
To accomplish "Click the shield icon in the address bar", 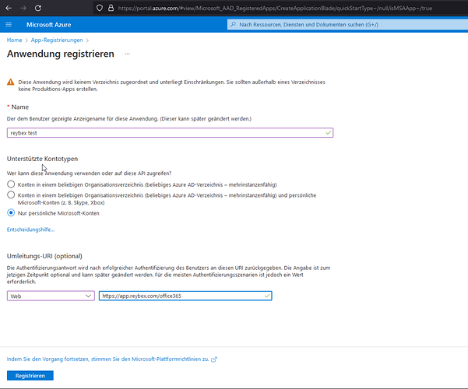I will (99, 7).
